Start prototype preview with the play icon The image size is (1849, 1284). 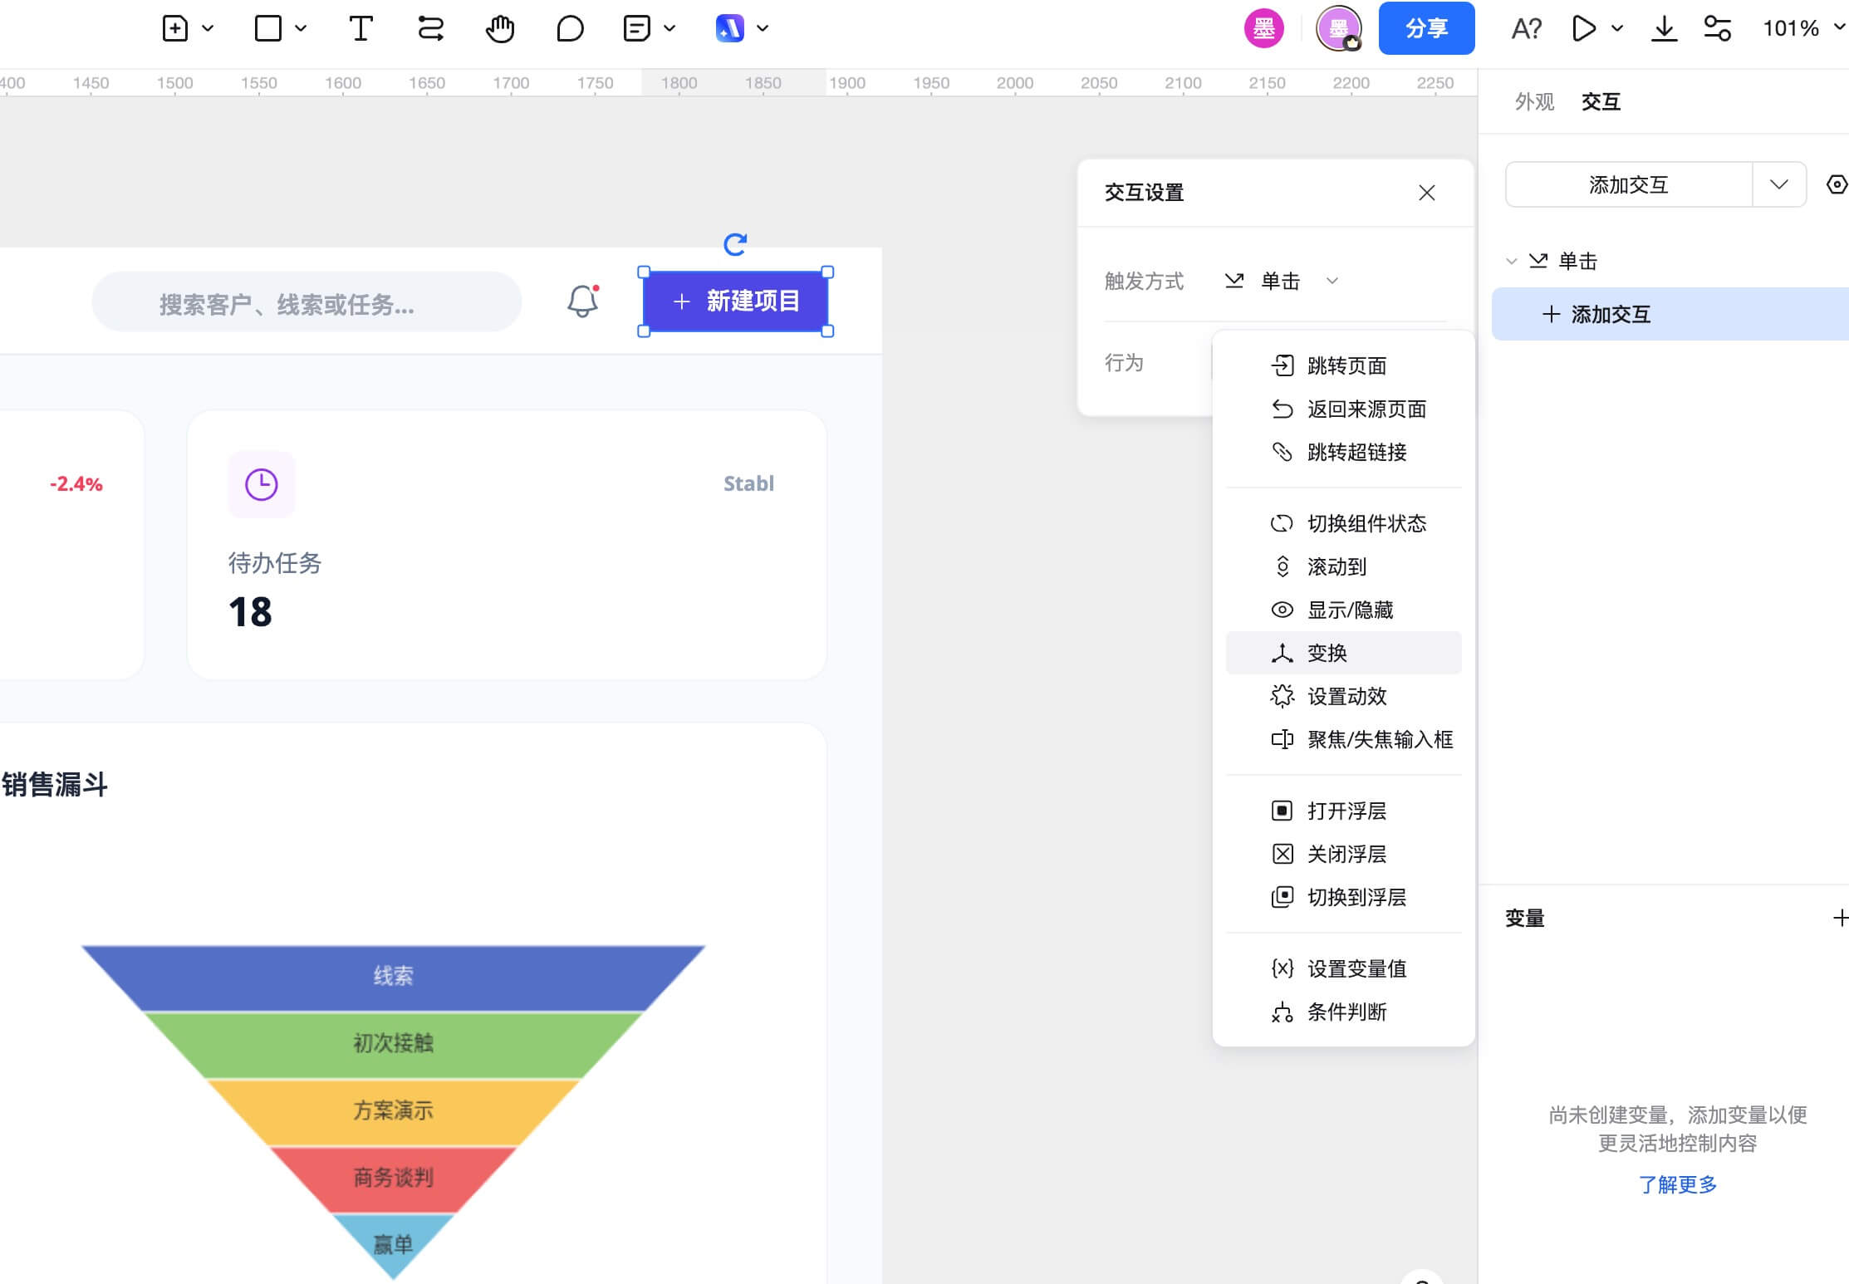[1583, 28]
